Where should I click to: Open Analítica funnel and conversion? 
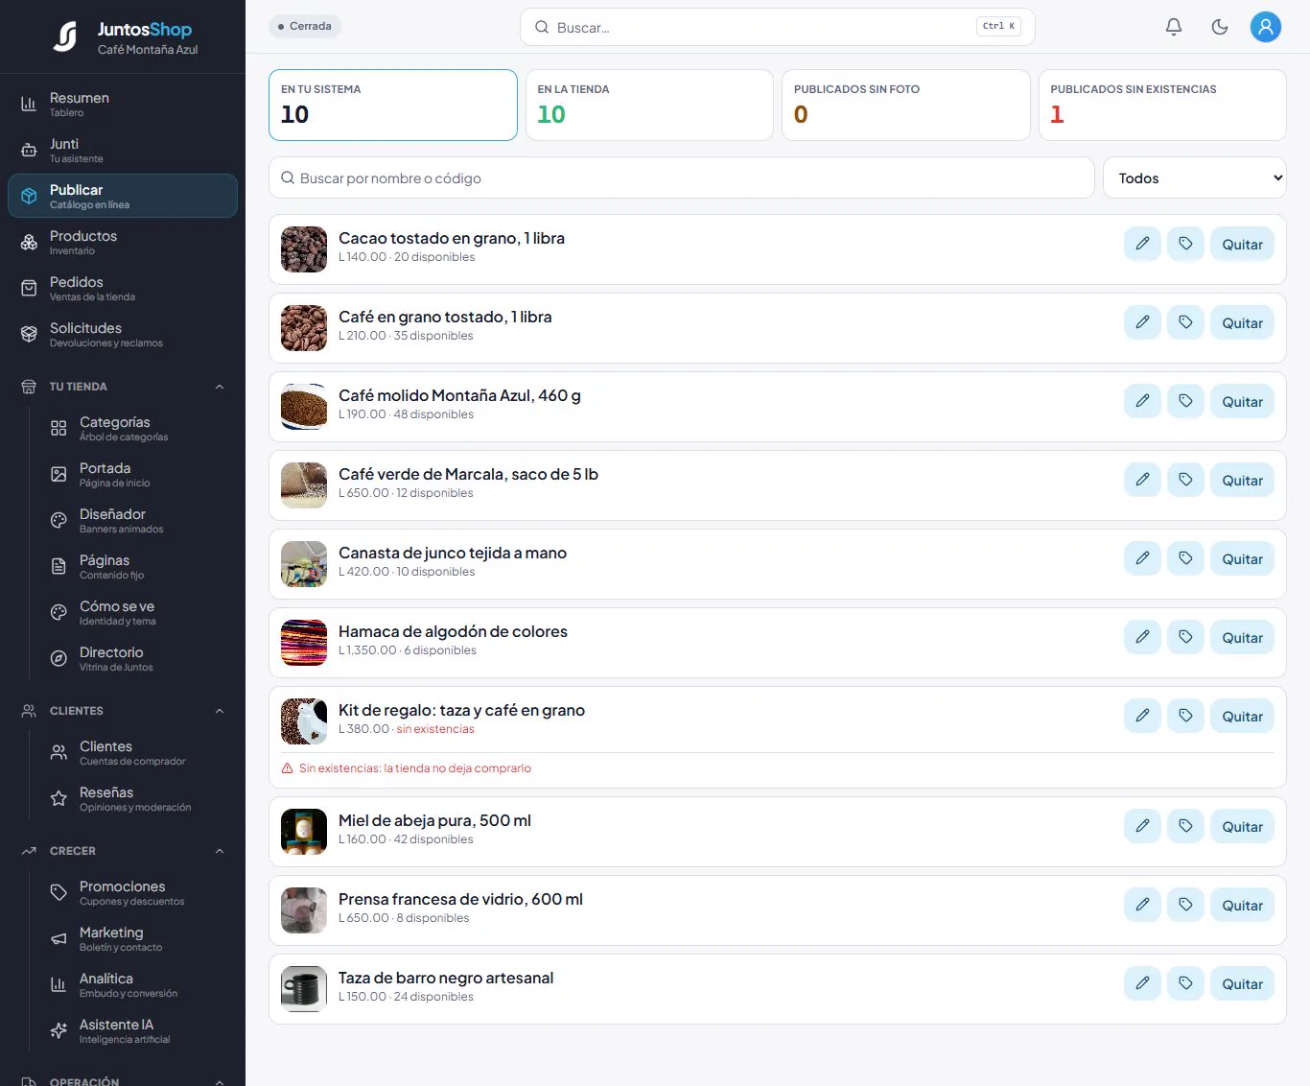click(138, 984)
